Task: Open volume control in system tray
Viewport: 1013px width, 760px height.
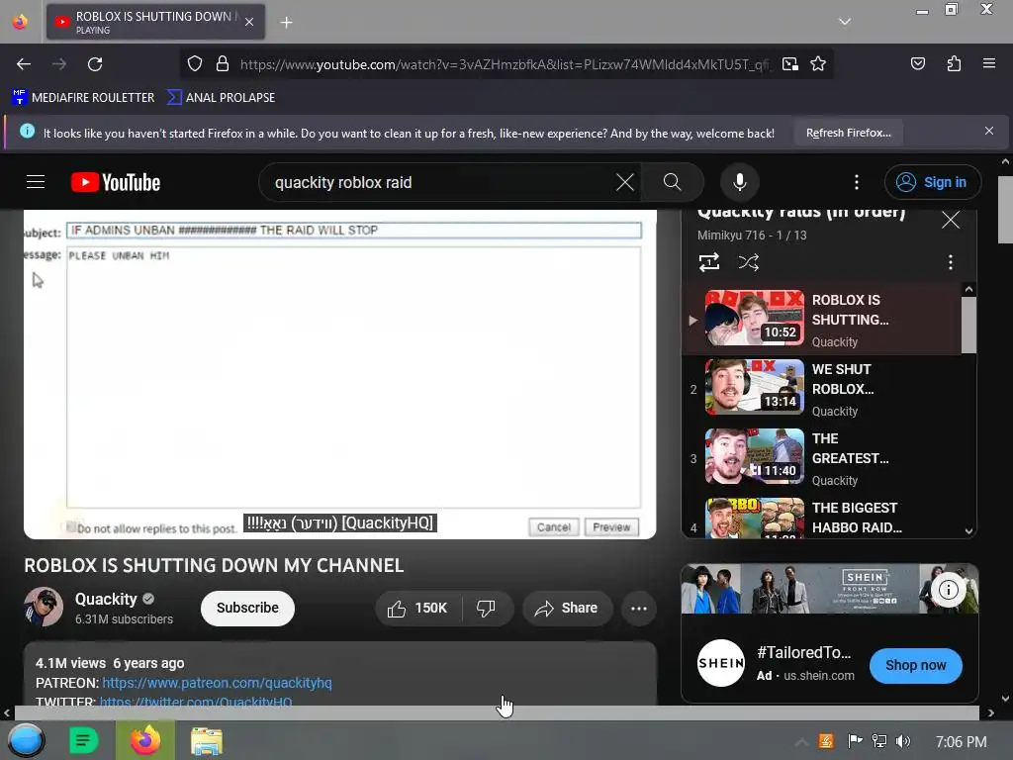Action: (903, 741)
